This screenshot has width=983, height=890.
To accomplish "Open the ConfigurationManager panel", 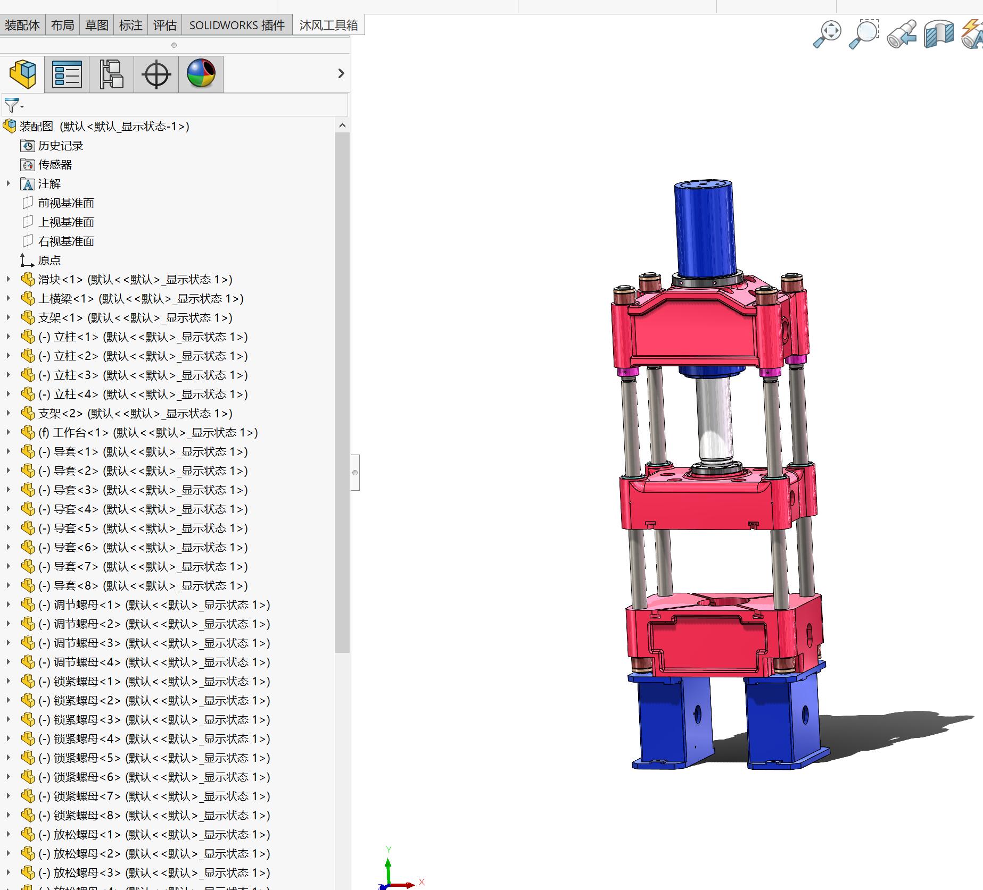I will pos(110,73).
